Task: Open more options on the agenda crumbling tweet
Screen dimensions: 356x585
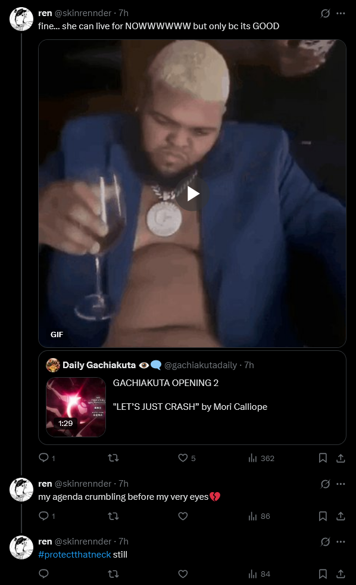Action: click(341, 484)
